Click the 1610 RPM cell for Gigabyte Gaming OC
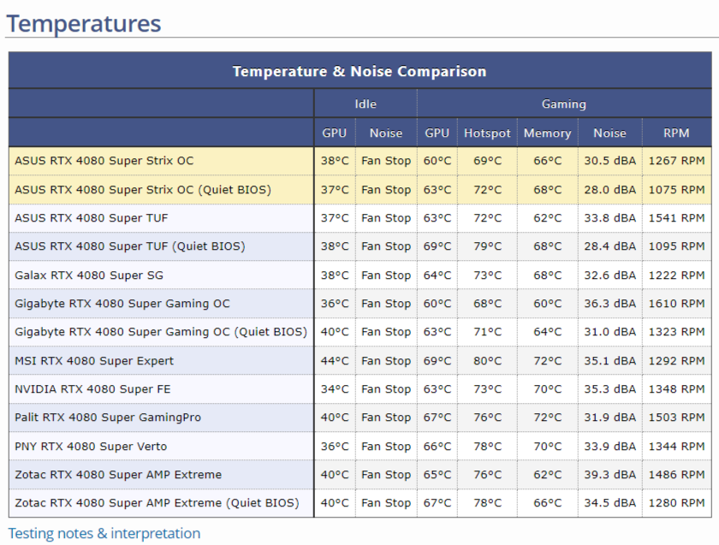 point(676,304)
